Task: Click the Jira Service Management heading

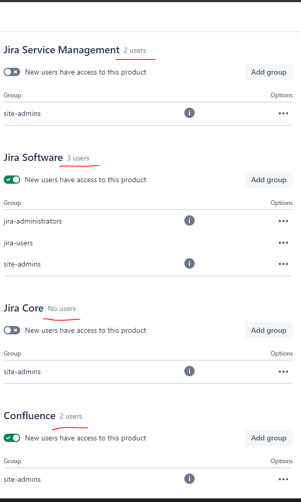Action: (61, 50)
